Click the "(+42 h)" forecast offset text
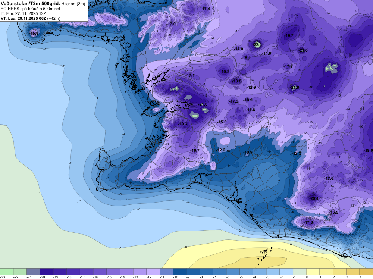Viewport: 373px width, 279px height. [54, 18]
